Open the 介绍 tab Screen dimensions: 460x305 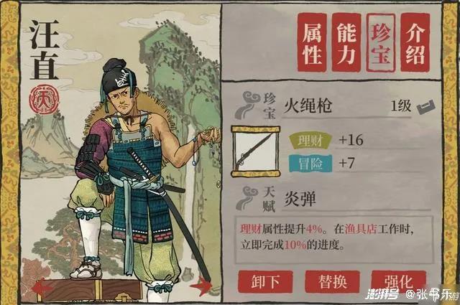tap(415, 42)
